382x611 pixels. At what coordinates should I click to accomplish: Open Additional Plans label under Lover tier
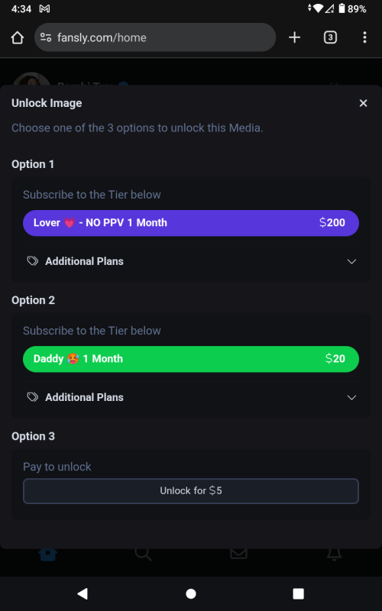click(84, 261)
